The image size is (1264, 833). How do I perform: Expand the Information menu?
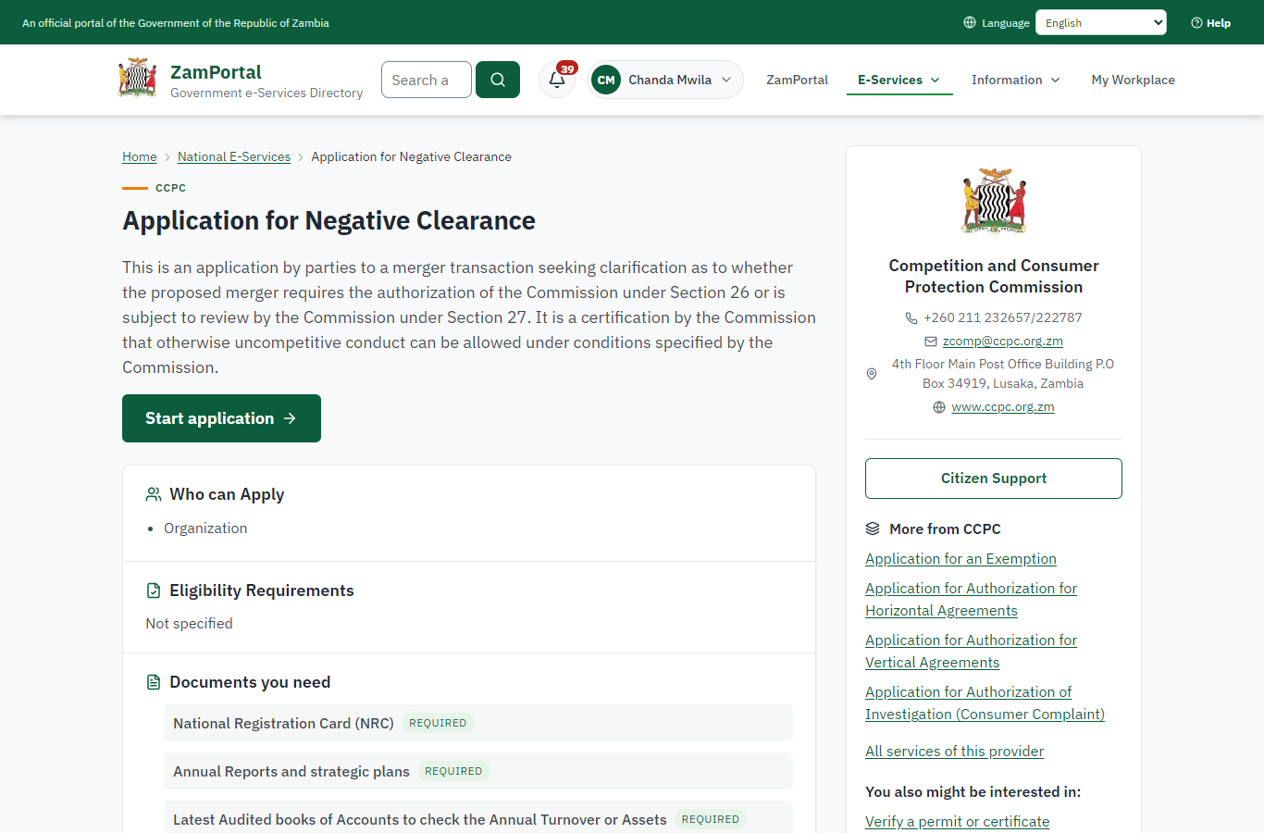pos(1016,80)
